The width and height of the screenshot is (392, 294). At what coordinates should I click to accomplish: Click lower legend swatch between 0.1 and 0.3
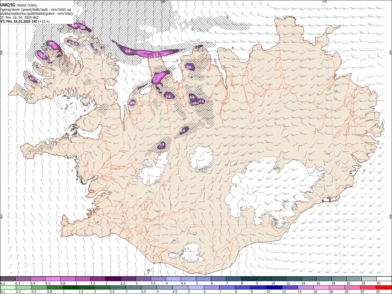tap(8, 287)
